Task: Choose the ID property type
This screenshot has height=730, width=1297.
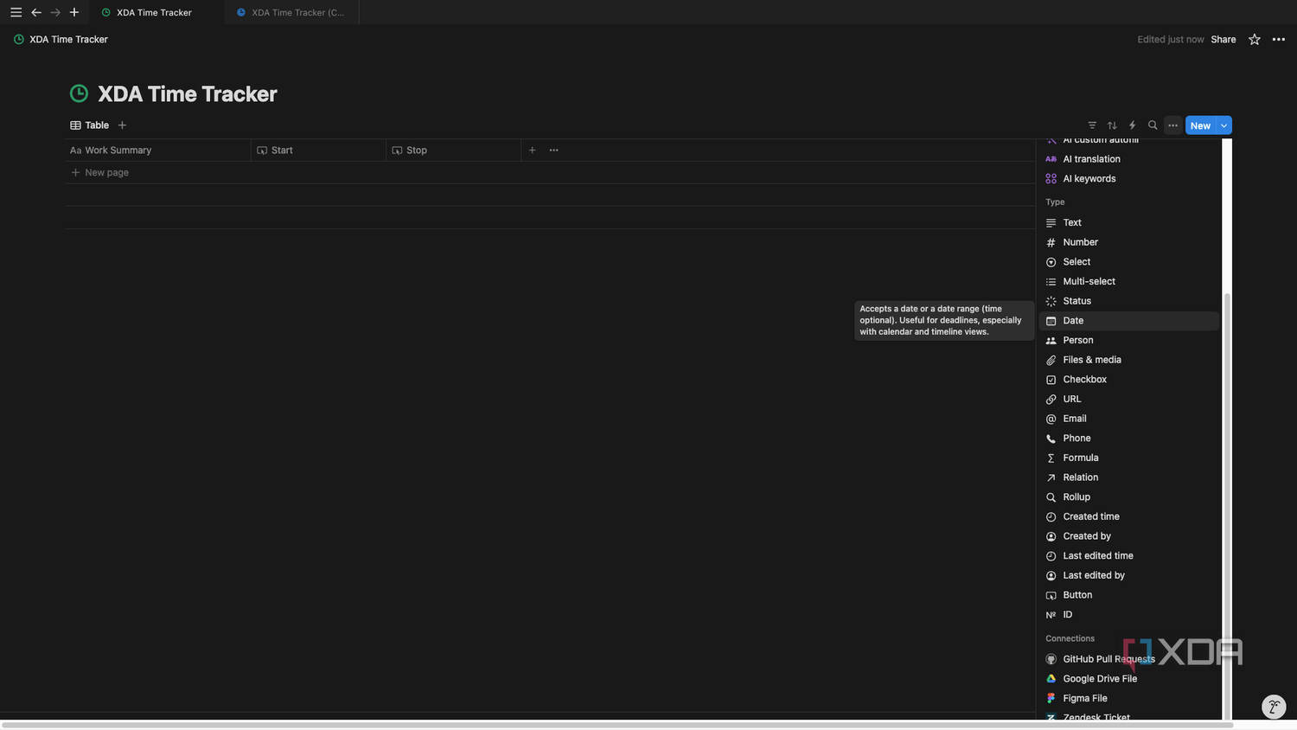Action: point(1128,615)
